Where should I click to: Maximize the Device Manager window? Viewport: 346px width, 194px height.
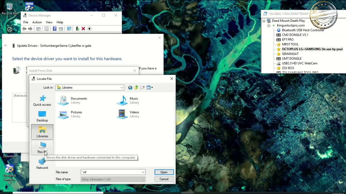(104, 15)
